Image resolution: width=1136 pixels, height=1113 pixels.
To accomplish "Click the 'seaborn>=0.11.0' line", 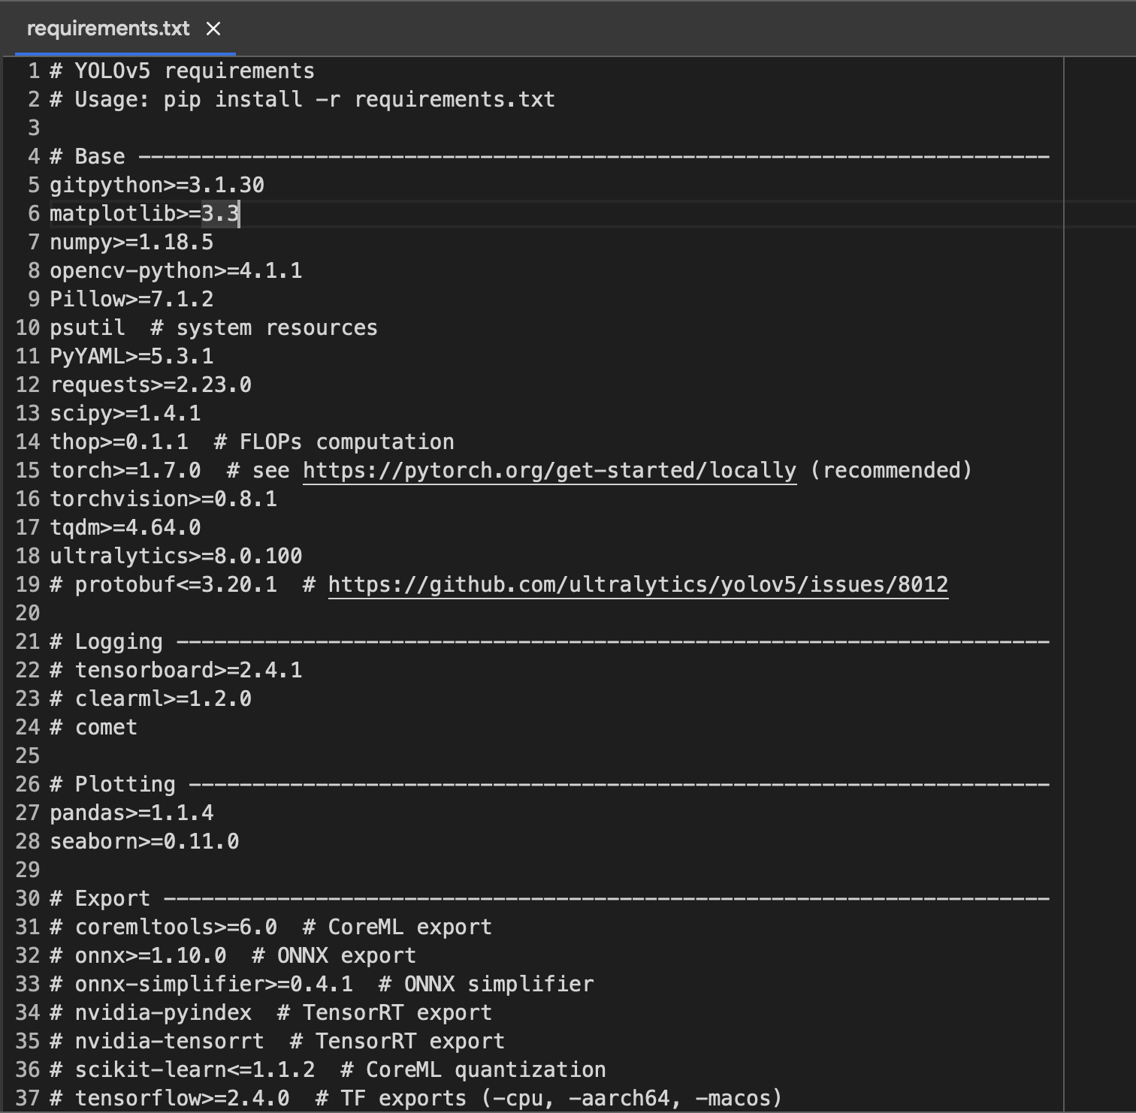I will pyautogui.click(x=144, y=841).
